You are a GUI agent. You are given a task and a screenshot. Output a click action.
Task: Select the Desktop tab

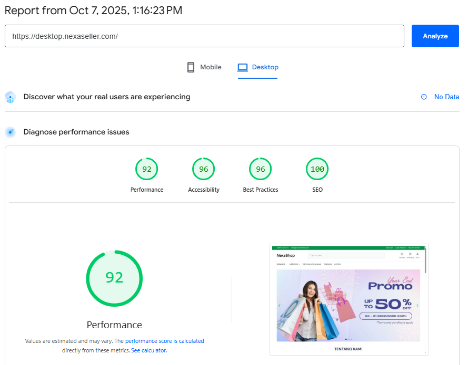tap(257, 67)
